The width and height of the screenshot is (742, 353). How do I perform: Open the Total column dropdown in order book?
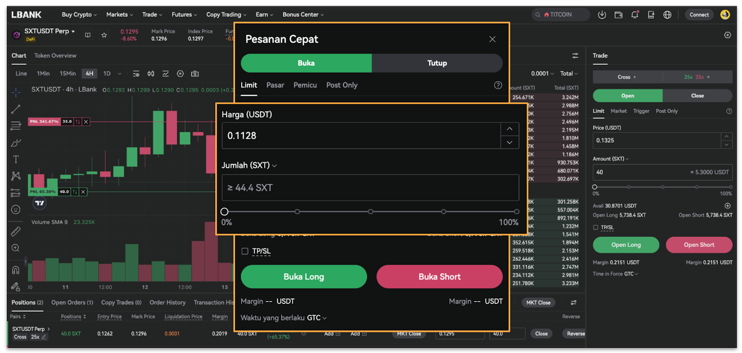click(569, 74)
